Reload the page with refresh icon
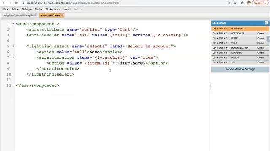Viewport: 270px width, 151px height. coord(16,3)
